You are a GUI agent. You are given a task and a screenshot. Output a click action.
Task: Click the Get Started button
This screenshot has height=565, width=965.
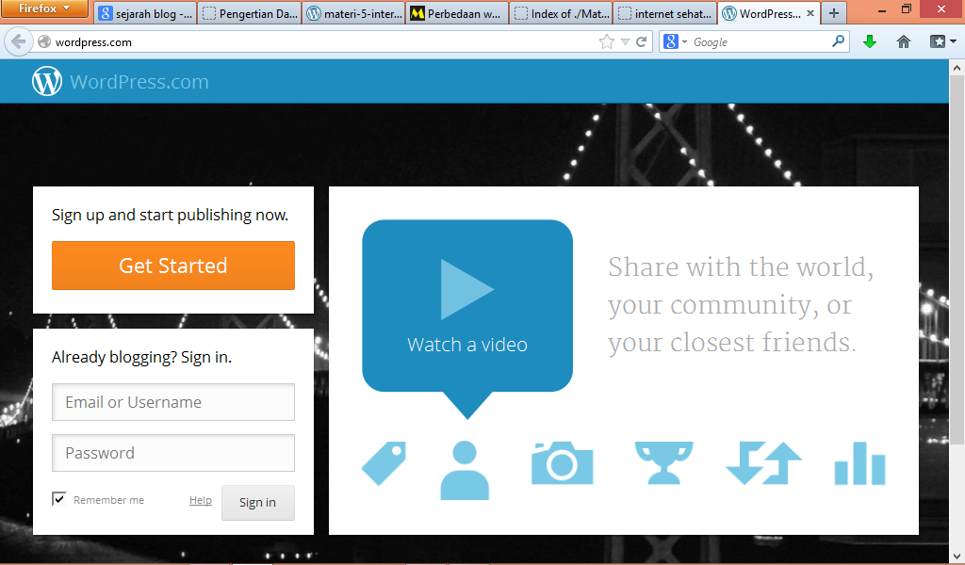(173, 266)
